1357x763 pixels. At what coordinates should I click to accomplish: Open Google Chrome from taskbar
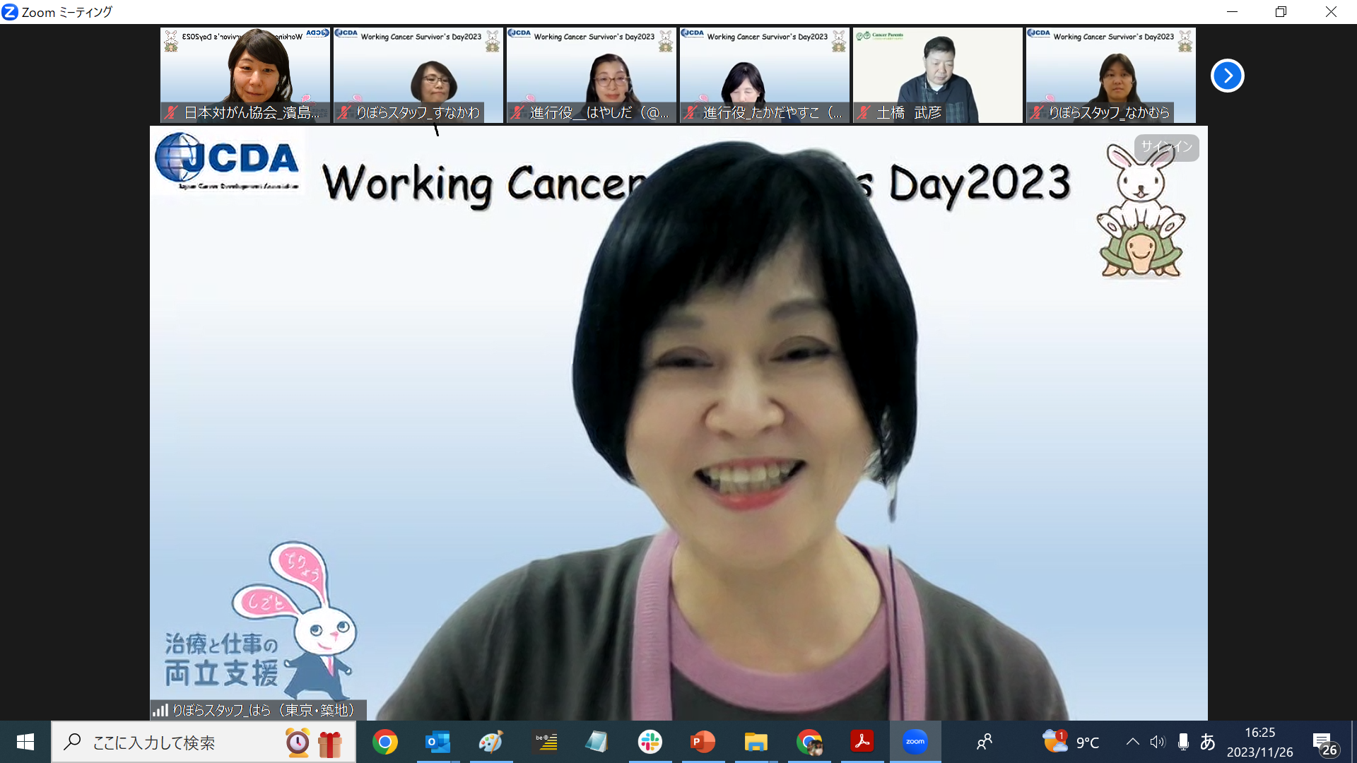click(385, 742)
